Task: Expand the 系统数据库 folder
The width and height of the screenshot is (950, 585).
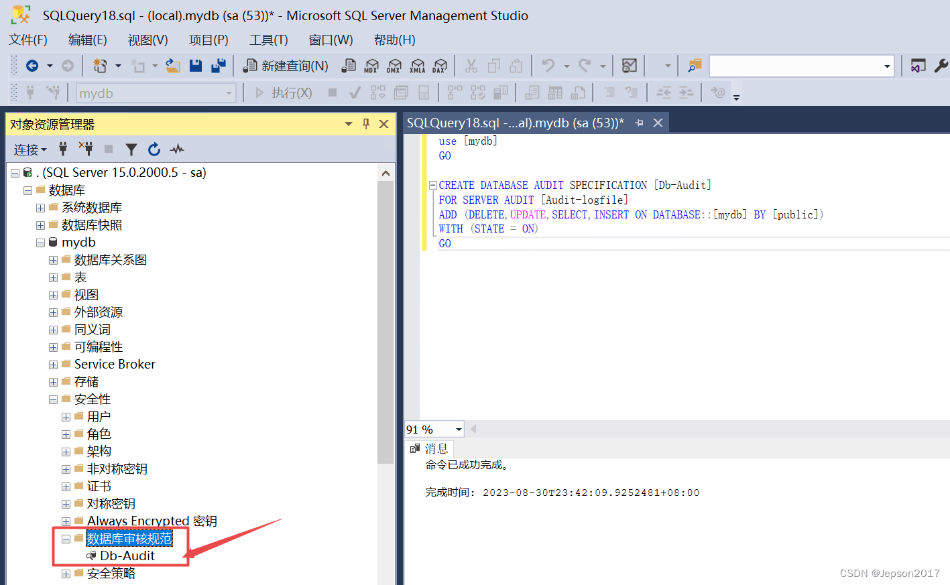Action: (x=40, y=208)
